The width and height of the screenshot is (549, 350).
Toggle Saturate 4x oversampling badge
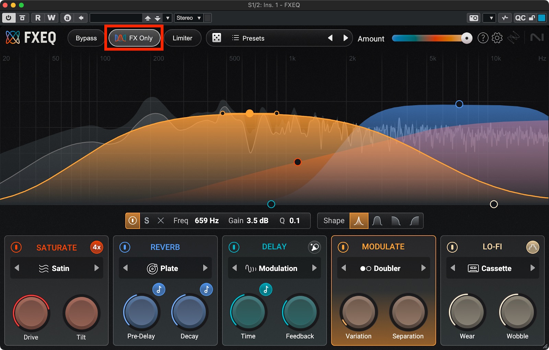pyautogui.click(x=97, y=247)
